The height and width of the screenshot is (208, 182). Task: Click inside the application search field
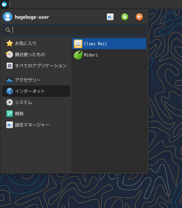[x=74, y=30]
